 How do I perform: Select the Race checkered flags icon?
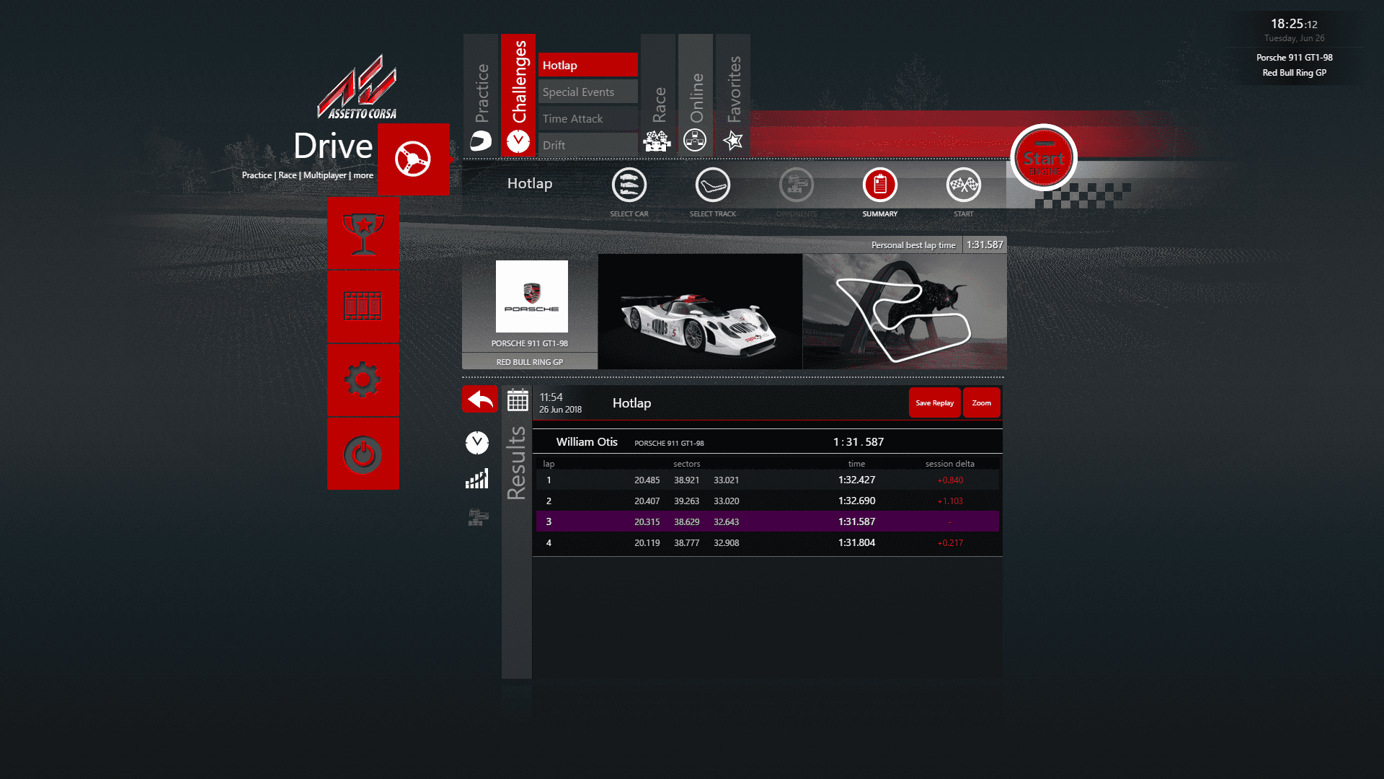(x=657, y=140)
